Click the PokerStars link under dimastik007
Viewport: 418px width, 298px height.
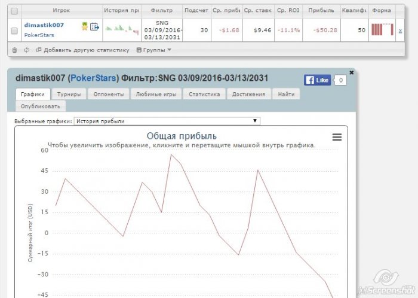(39, 35)
